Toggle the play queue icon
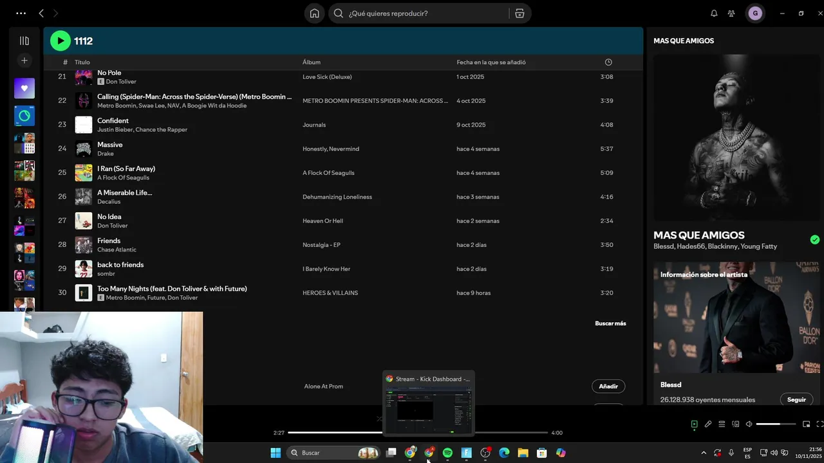The image size is (824, 463). point(722,424)
